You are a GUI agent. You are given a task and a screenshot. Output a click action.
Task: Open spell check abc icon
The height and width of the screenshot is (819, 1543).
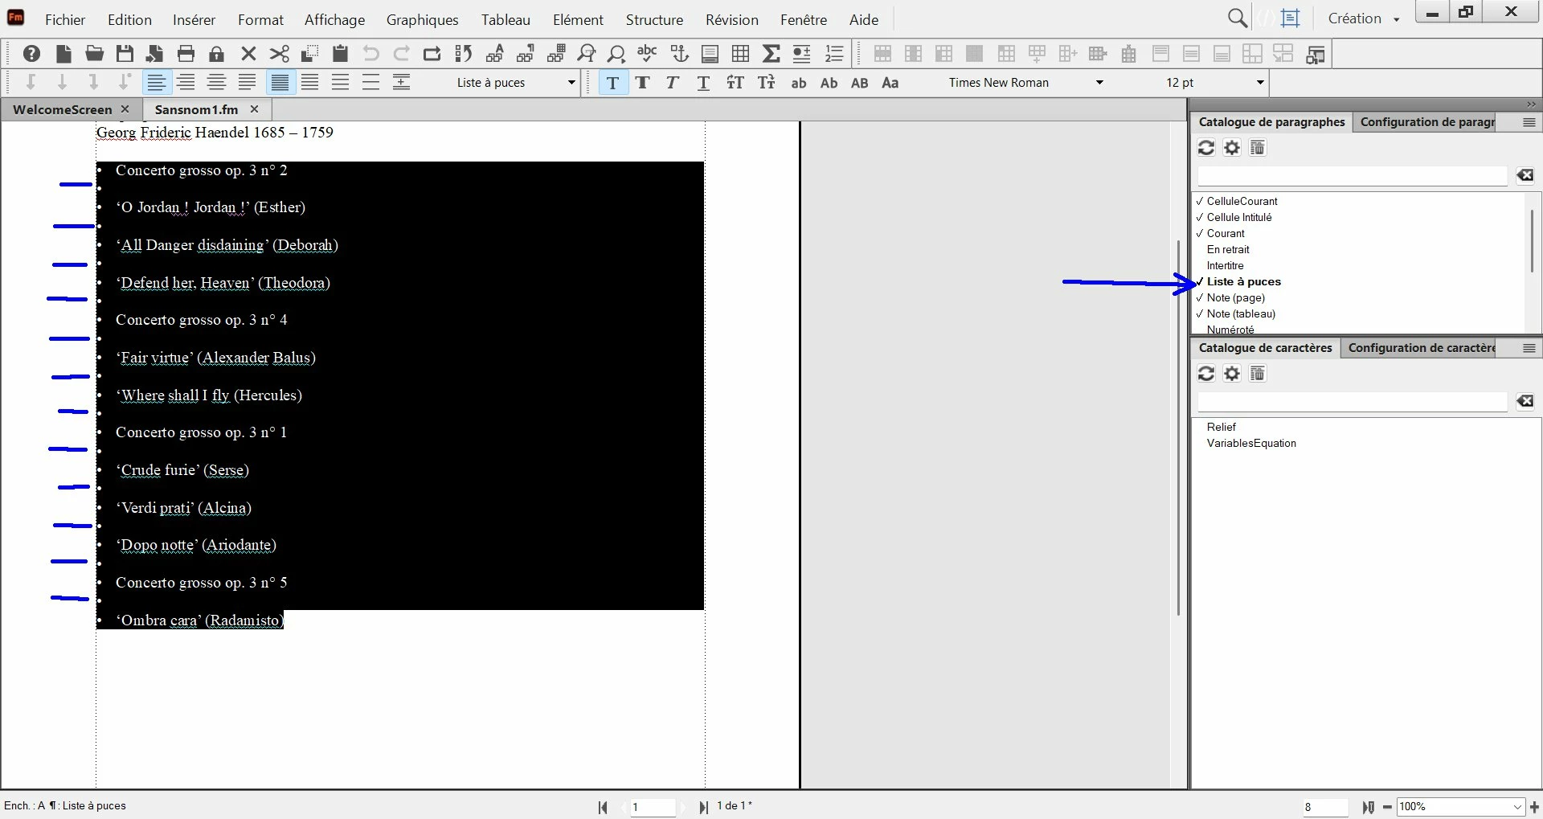point(647,54)
